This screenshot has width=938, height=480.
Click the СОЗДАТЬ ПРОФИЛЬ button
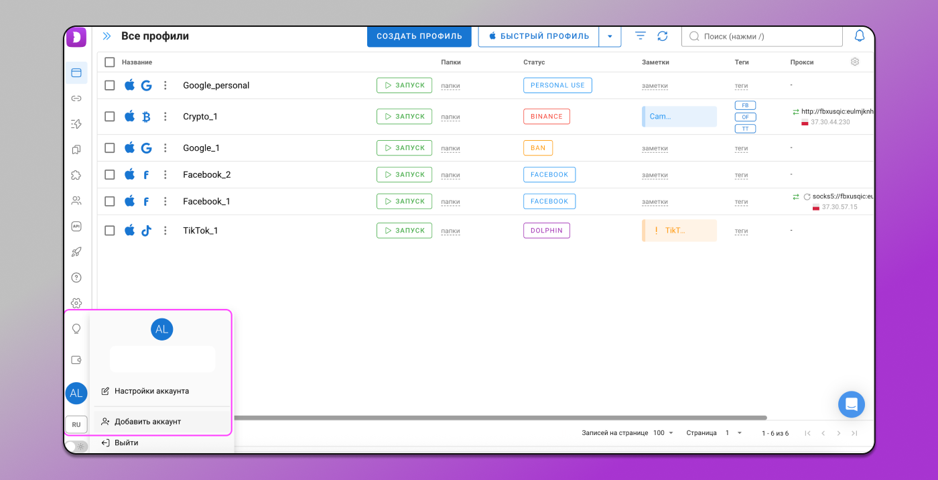click(x=419, y=36)
